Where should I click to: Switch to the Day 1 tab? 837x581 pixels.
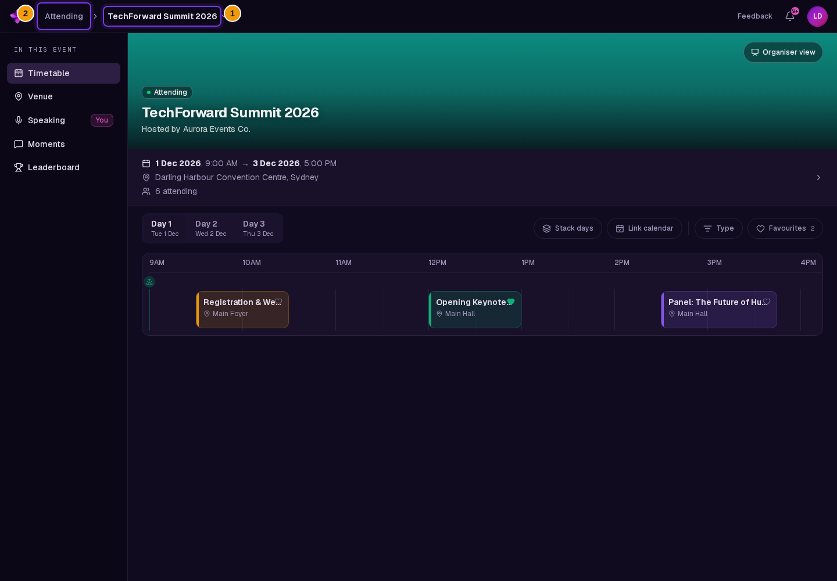click(165, 228)
